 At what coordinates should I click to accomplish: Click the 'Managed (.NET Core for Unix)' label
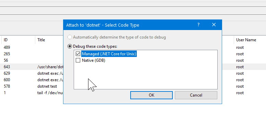[x=109, y=54]
